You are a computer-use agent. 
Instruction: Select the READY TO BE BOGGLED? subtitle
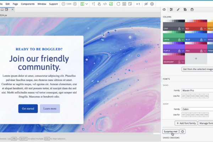click(x=39, y=49)
